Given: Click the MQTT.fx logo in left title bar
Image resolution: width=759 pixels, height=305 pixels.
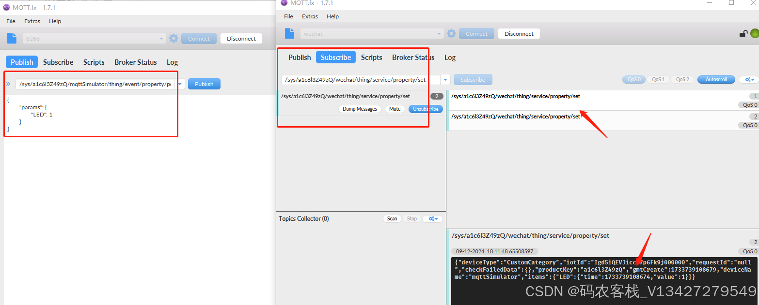Looking at the screenshot, I should (x=6, y=7).
